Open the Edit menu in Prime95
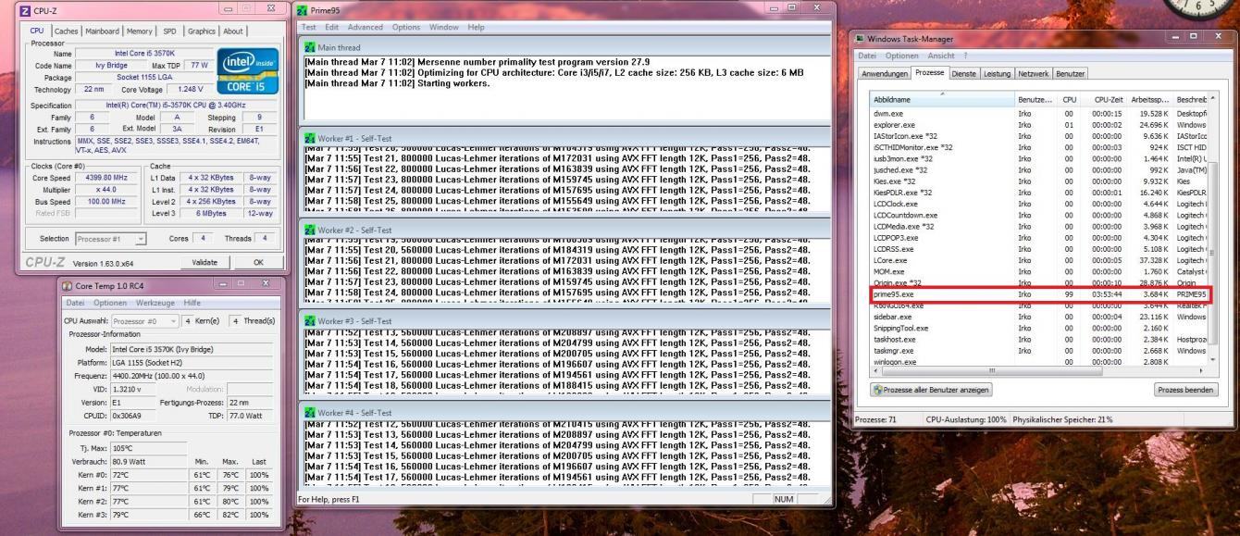Image resolution: width=1240 pixels, height=536 pixels. (331, 27)
